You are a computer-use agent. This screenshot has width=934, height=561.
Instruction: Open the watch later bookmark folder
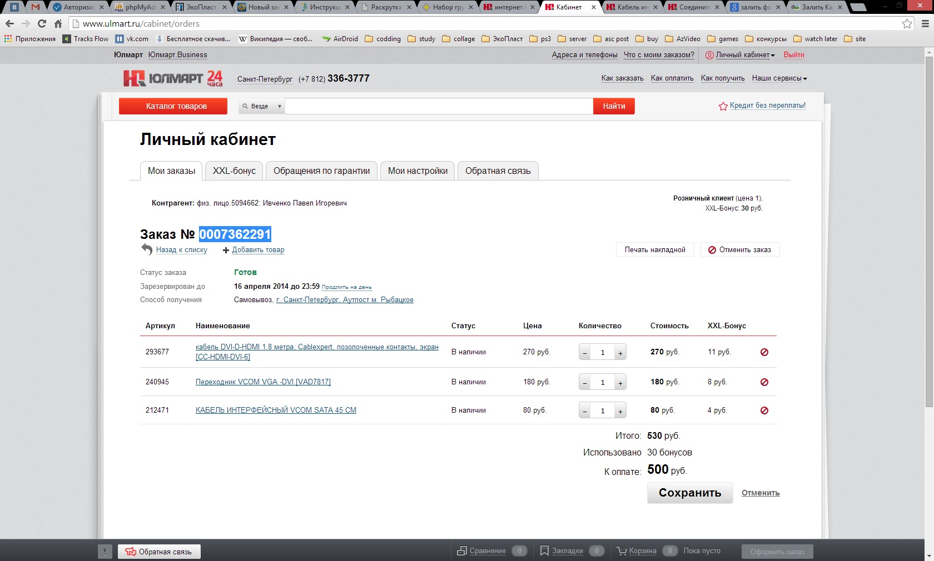(x=815, y=39)
